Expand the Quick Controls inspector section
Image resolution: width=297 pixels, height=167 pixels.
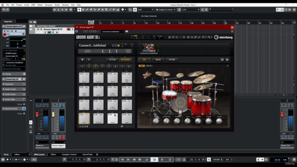(13, 109)
